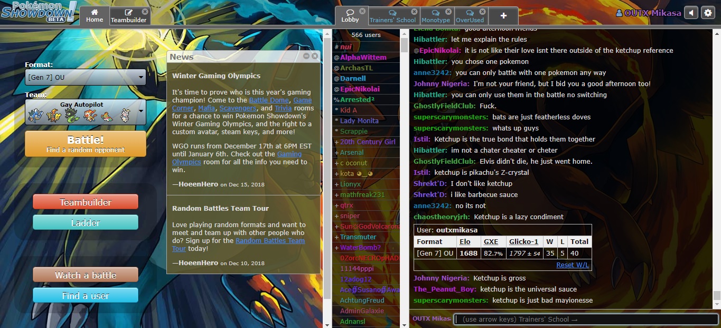This screenshot has width=721, height=328.
Task: Follow the Battle Dome link
Action: coord(269,100)
